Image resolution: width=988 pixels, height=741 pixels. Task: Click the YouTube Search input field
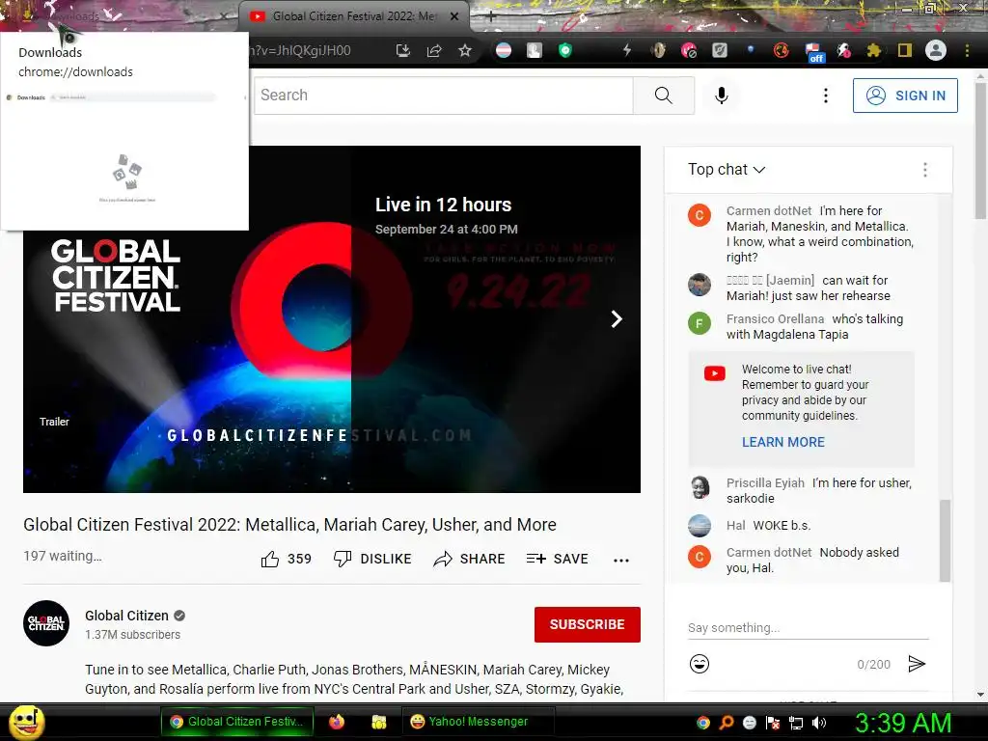[444, 96]
